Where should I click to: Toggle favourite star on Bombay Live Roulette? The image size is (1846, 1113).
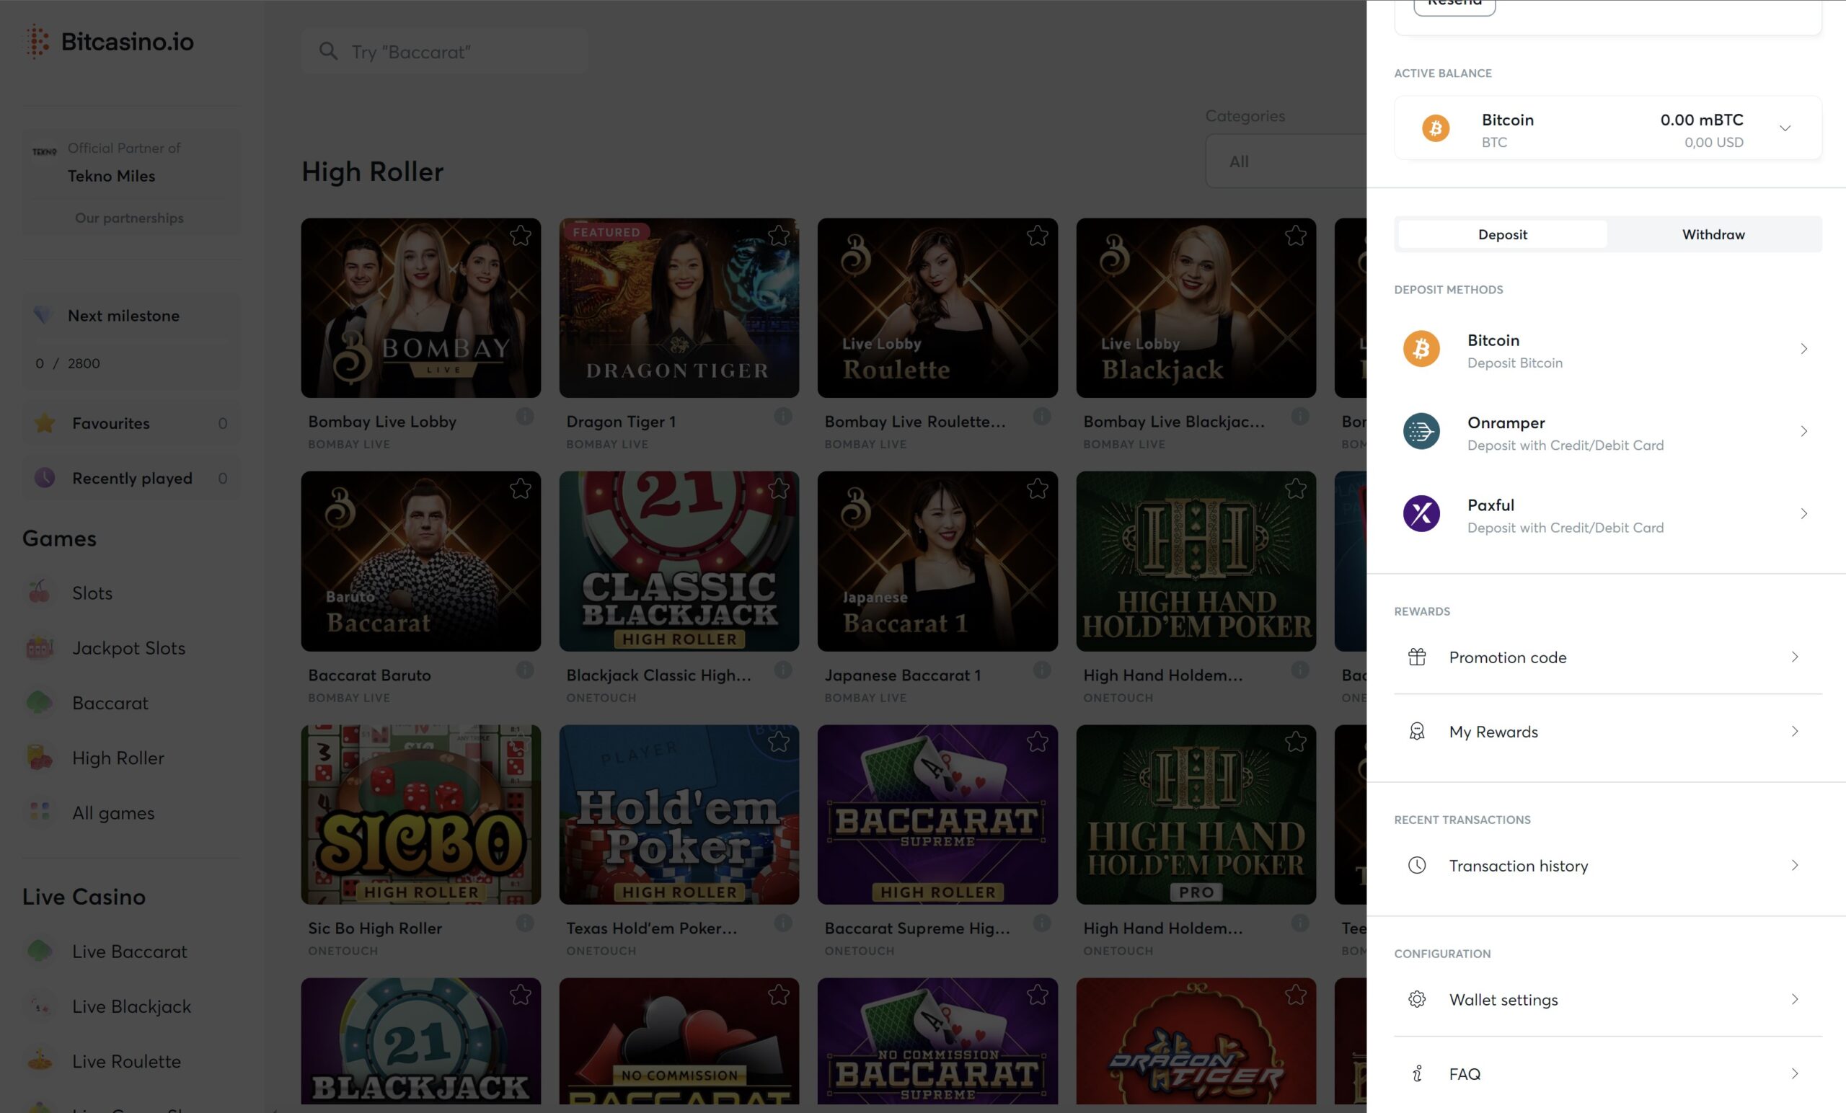click(1038, 236)
